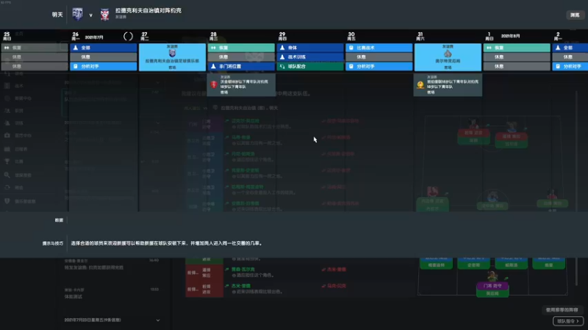Viewport: 588px width, 330px height.
Task: Click the cone icon in 战术训练 session
Action: click(x=282, y=57)
